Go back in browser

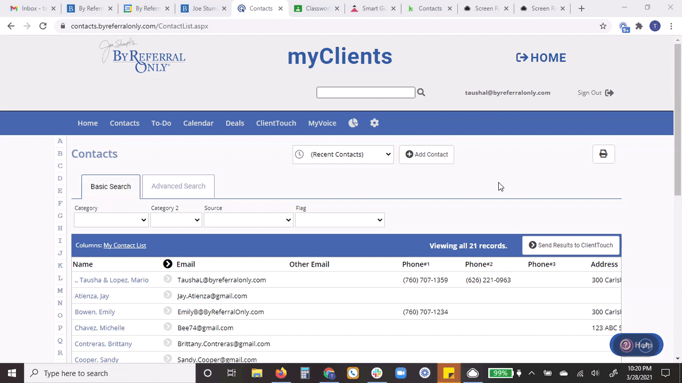11,26
